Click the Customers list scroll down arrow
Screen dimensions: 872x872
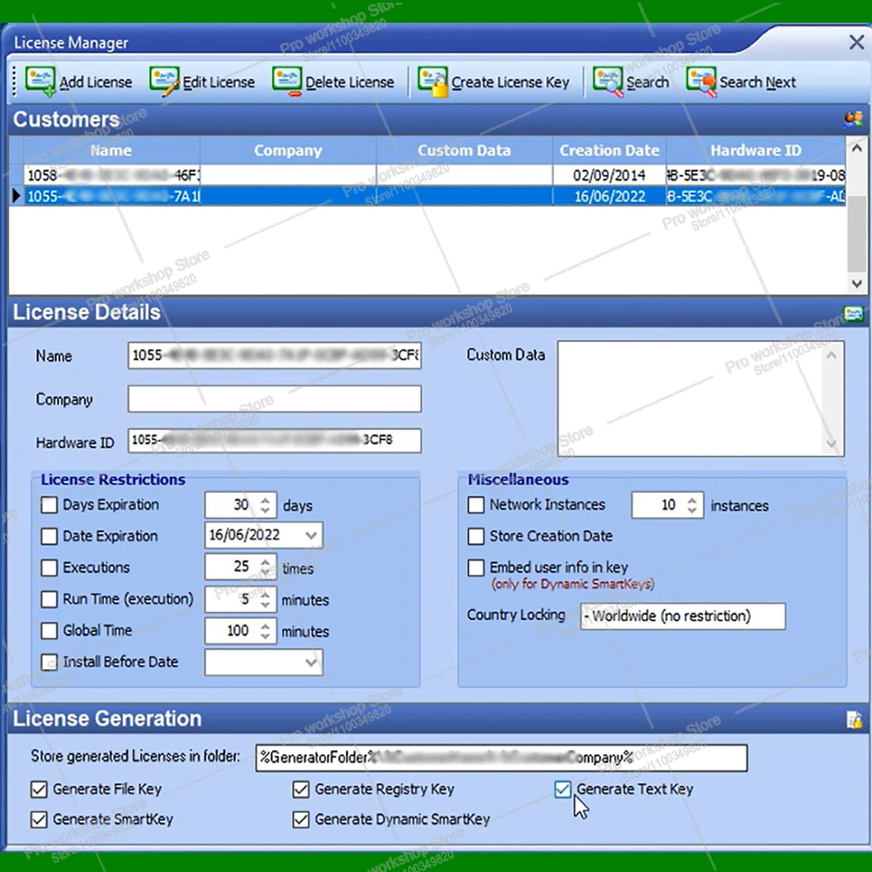(857, 283)
